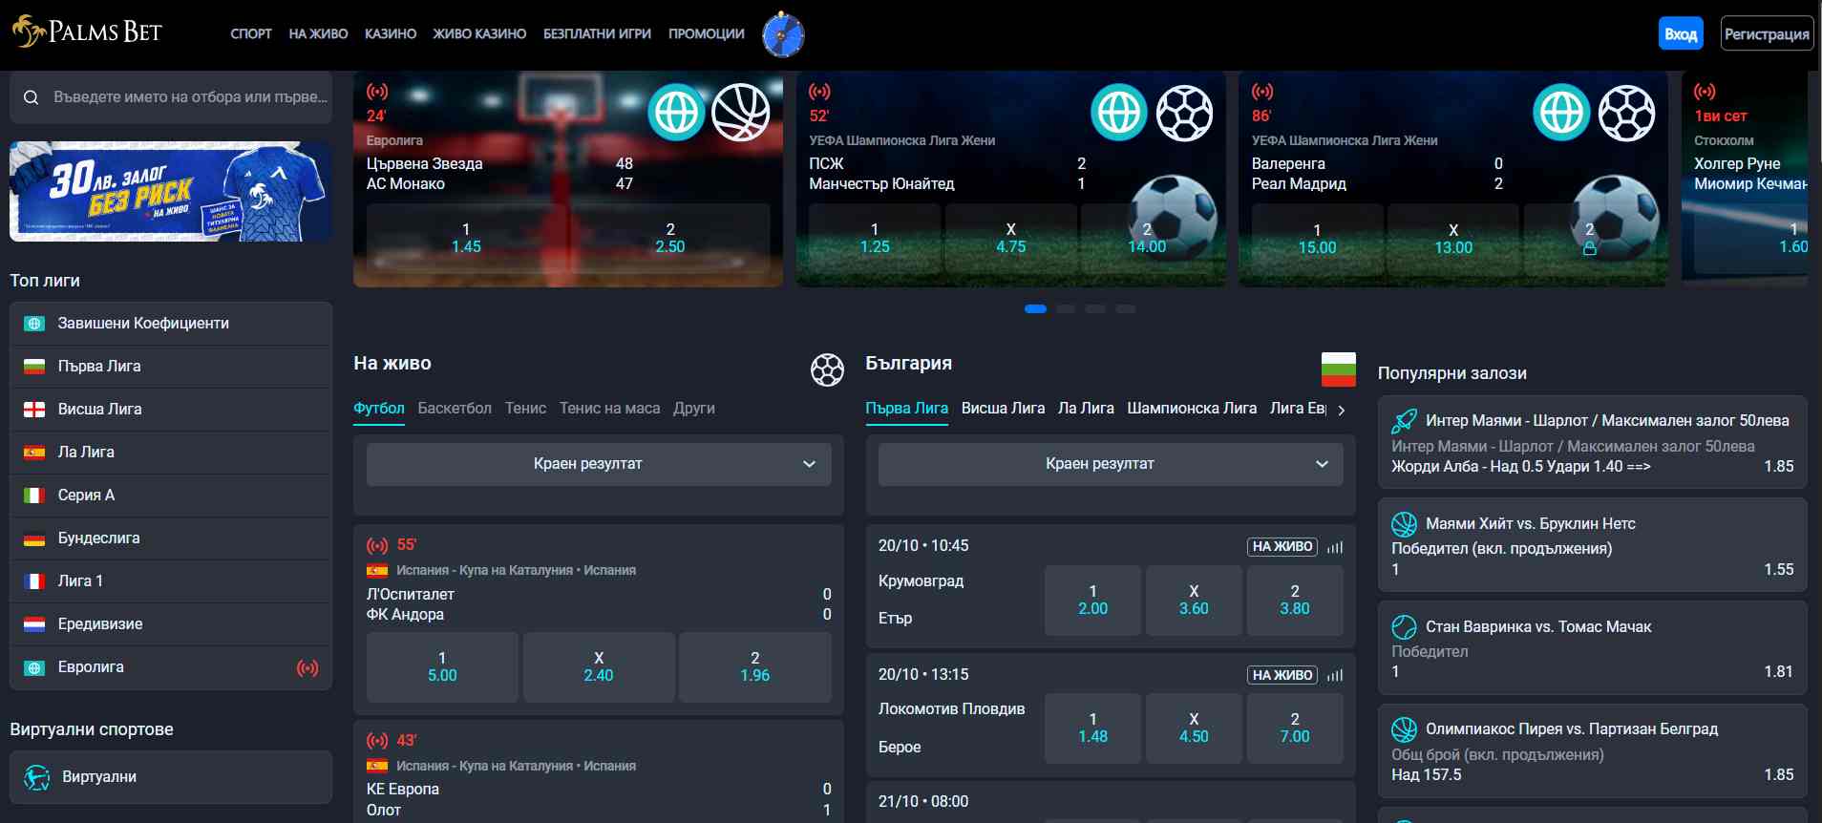Open statistics bars icon for Крумовград match
This screenshot has height=823, width=1822.
1335,547
